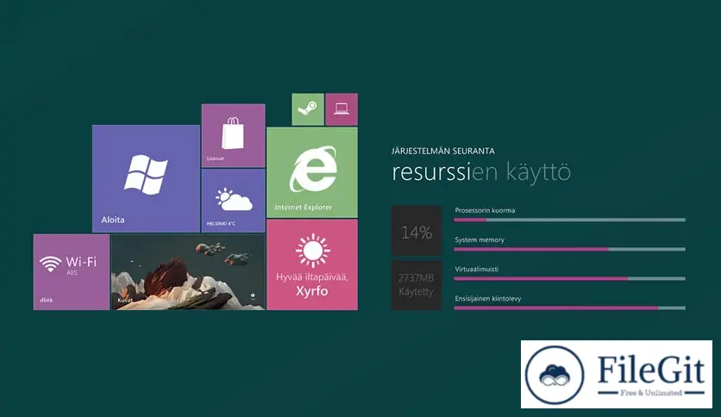721x417 pixels.
Task: Click the Virtuaalimuisti label
Action: [476, 269]
